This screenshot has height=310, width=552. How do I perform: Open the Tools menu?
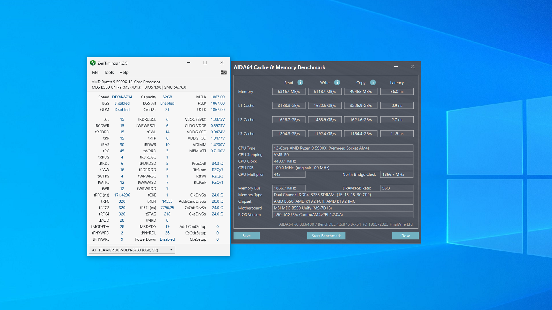click(x=109, y=72)
